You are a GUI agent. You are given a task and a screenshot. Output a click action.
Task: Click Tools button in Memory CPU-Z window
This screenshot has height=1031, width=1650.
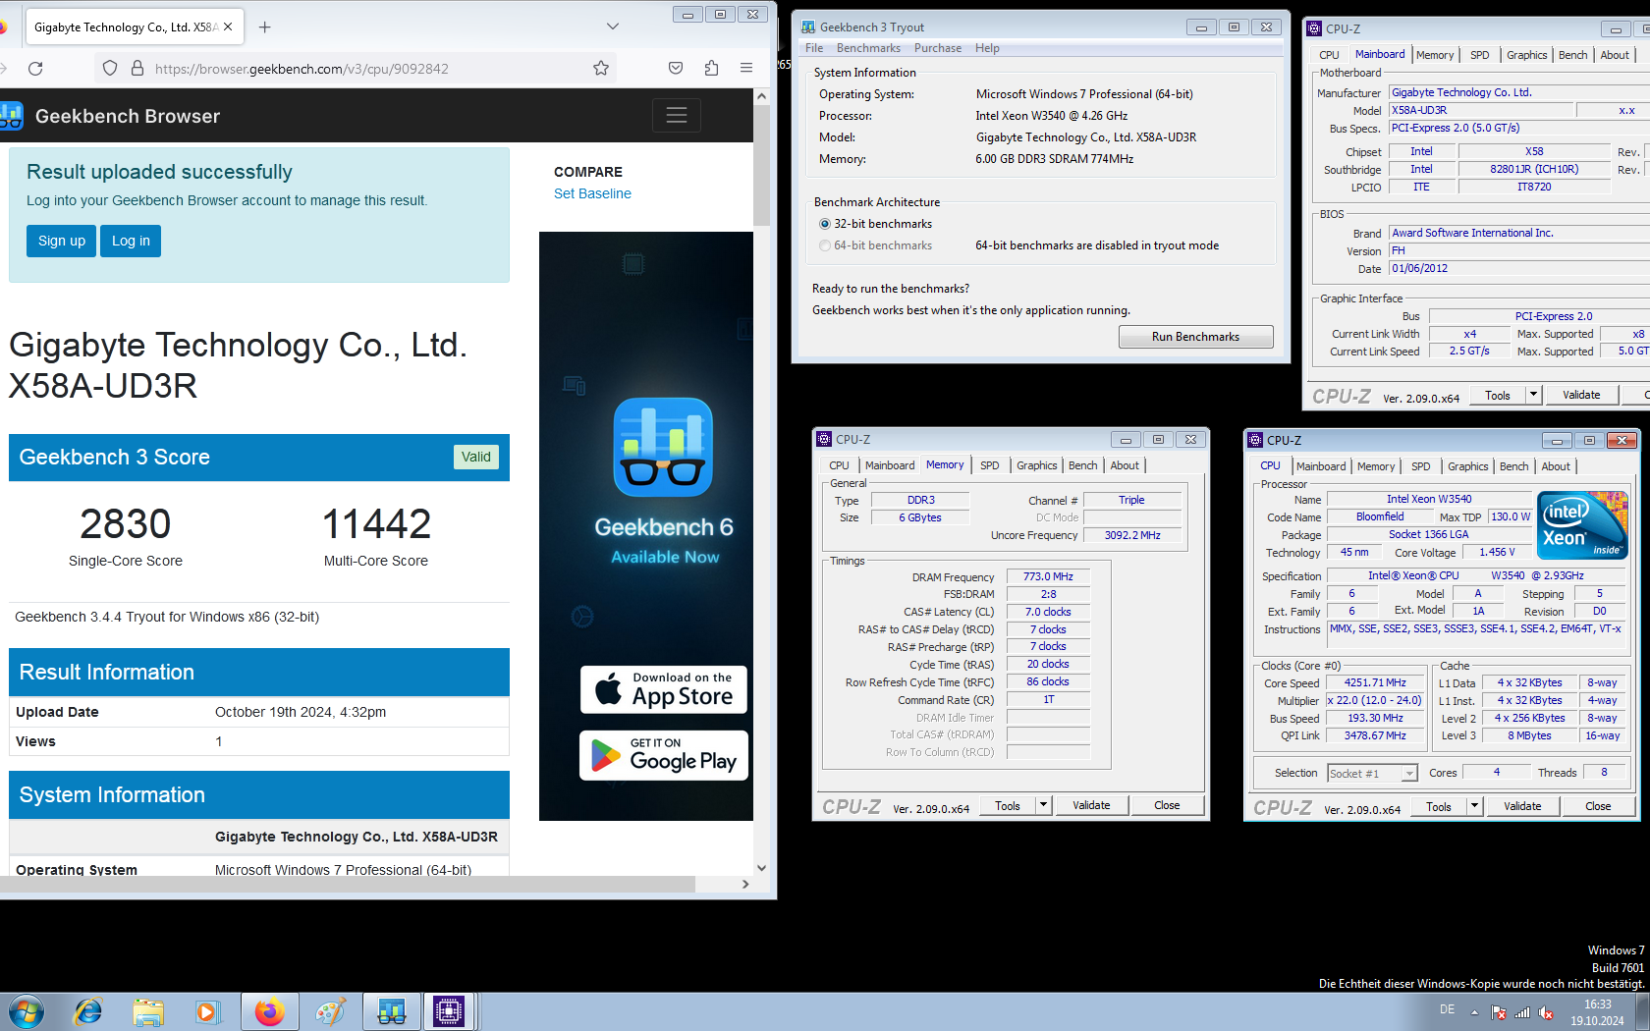[1008, 805]
